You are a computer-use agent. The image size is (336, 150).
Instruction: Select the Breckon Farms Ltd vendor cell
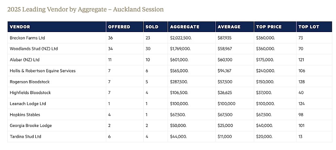point(28,38)
